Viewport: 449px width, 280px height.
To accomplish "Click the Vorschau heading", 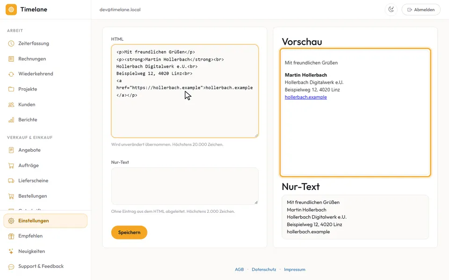I will click(302, 42).
